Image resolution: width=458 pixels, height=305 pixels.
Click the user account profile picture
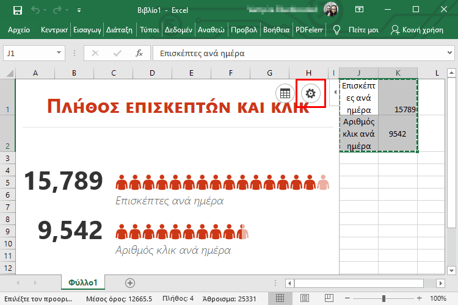point(331,9)
